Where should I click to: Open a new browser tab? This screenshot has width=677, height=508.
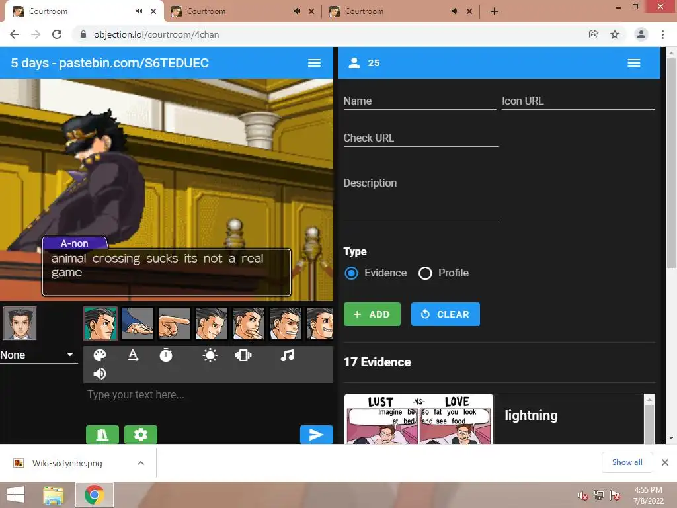[495, 11]
